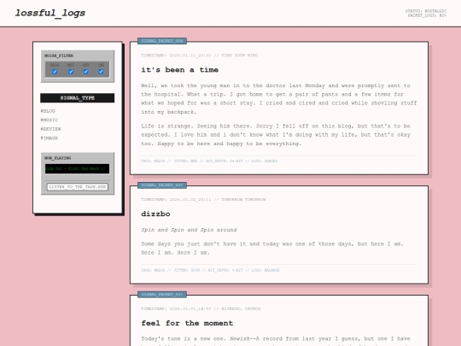Viewport: 461px width, 346px height.
Task: Click the lossful_logs site title
Action: point(50,13)
